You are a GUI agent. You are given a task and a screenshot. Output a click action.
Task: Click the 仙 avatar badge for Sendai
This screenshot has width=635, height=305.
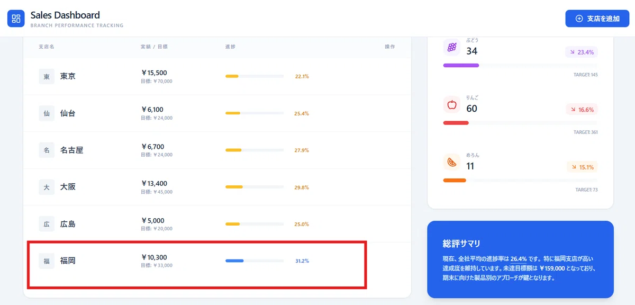point(47,113)
